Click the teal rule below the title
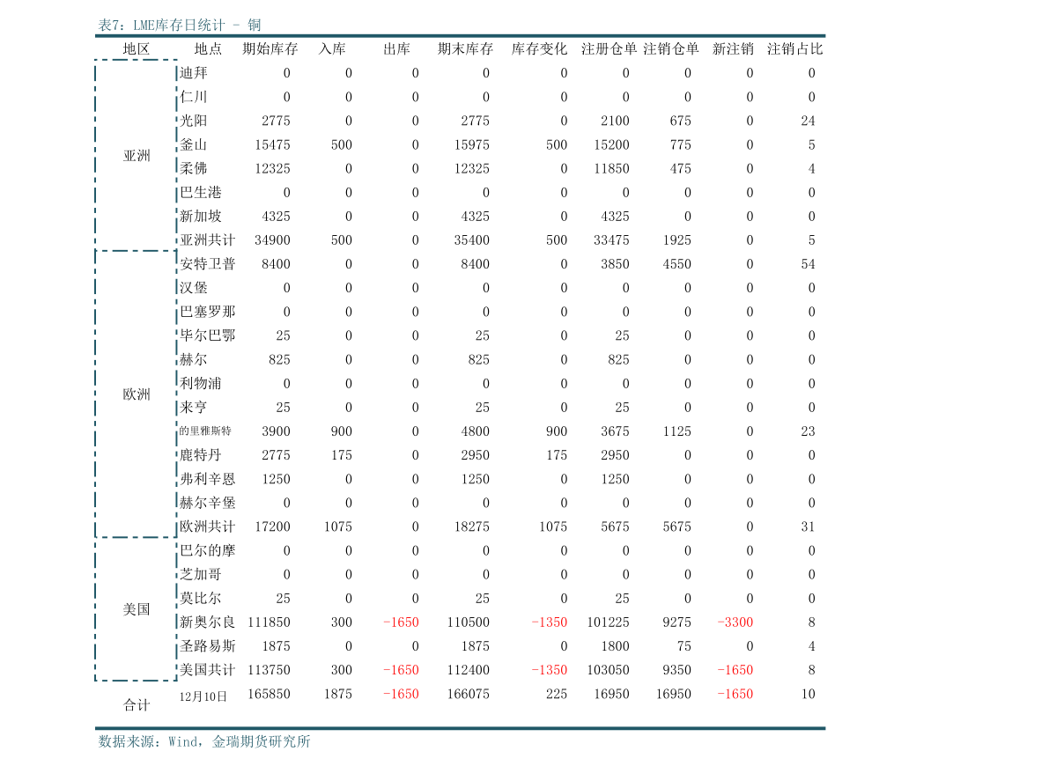1049x766 pixels. [x=460, y=36]
